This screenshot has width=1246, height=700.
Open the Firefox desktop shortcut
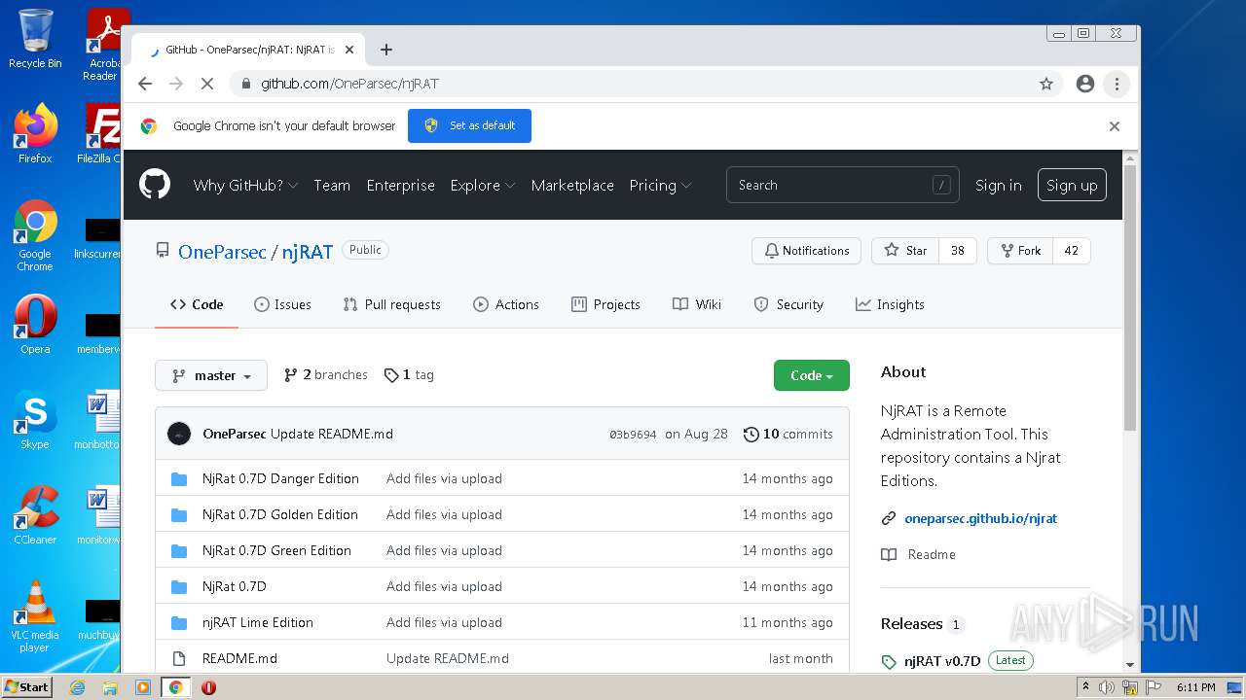point(35,134)
